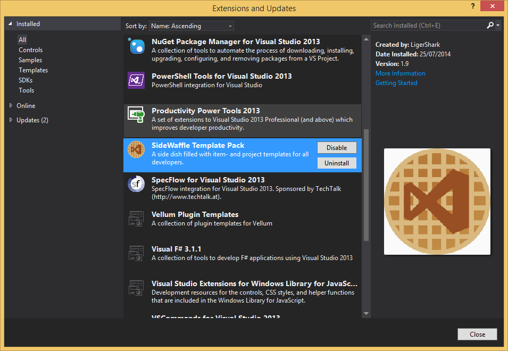508x351 pixels.
Task: Click the PowerShell Tools extension icon
Action: coord(136,80)
